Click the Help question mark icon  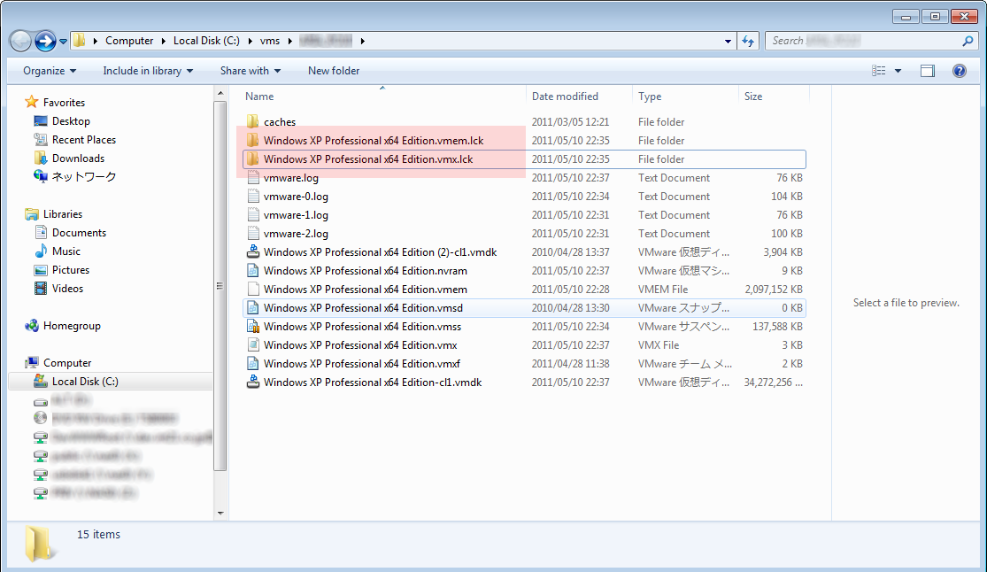[960, 71]
